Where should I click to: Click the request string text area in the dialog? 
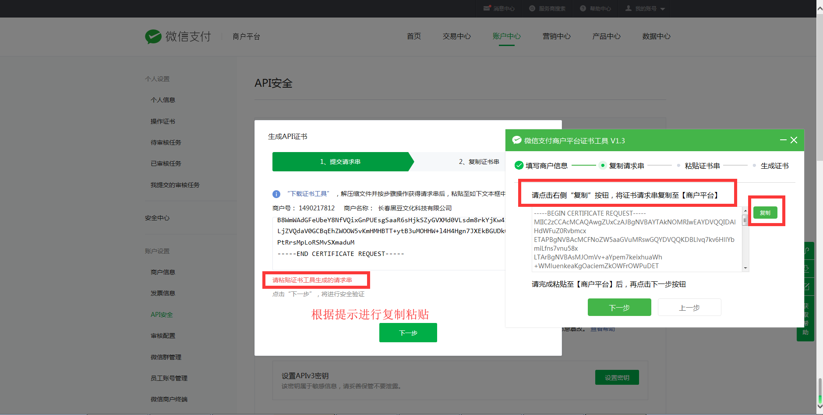389,243
